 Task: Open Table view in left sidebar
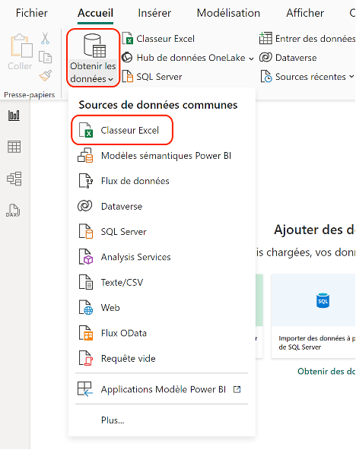[x=14, y=147]
